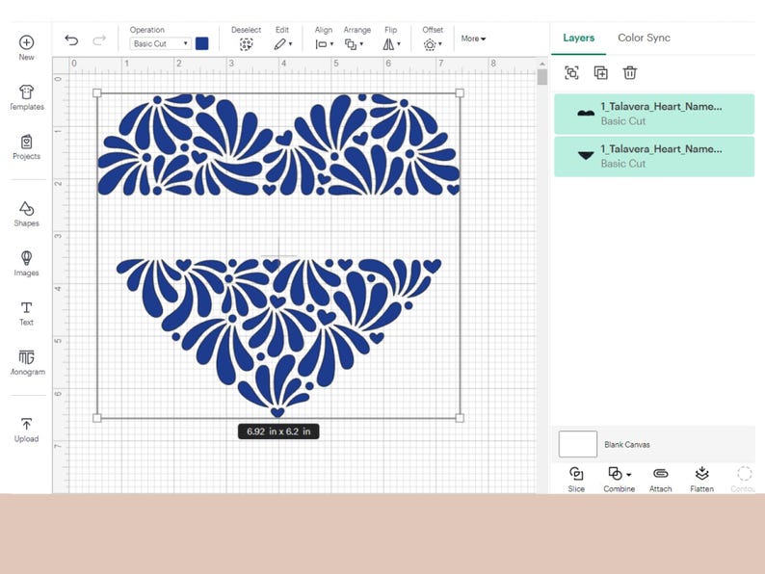Open the Images library
Image resolution: width=765 pixels, height=574 pixels.
(26, 263)
